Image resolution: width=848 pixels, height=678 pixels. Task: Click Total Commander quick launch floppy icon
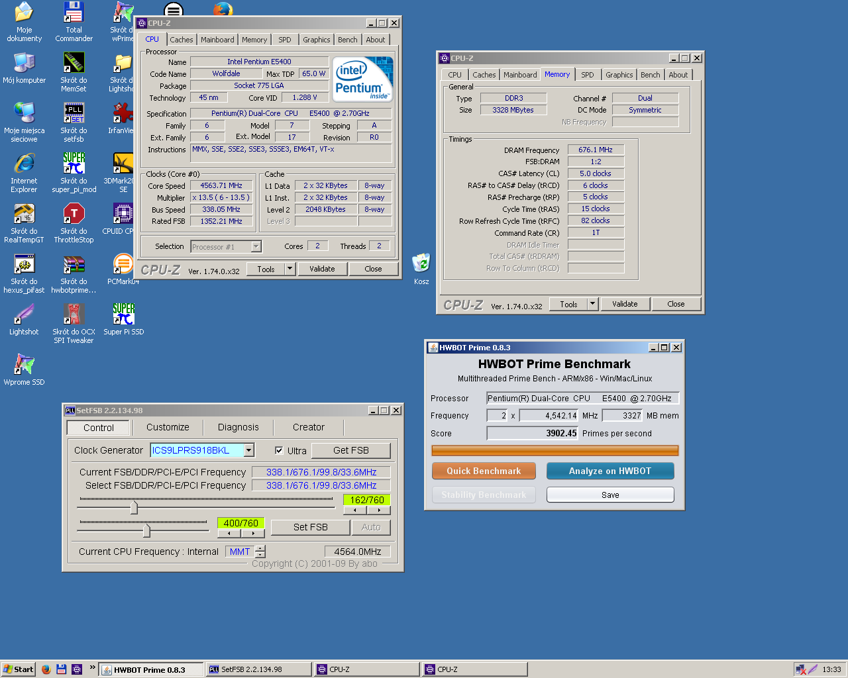61,669
